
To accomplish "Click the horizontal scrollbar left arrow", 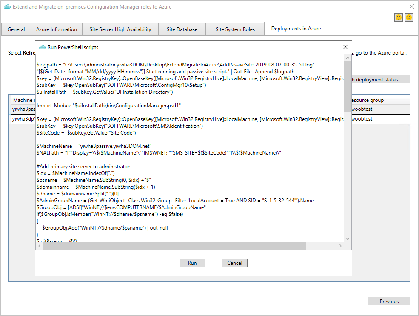I will point(40,246).
